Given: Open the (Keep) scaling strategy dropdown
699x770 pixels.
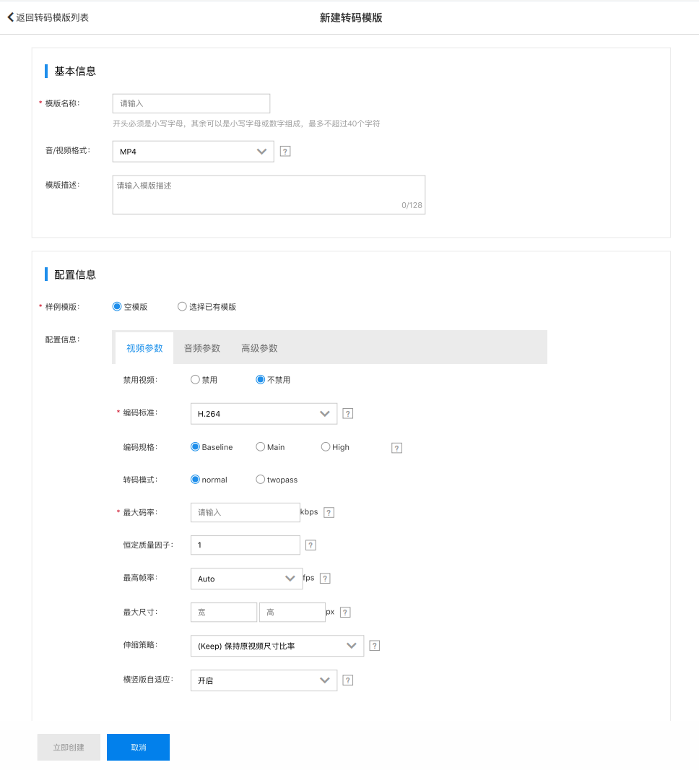Looking at the screenshot, I should [277, 646].
